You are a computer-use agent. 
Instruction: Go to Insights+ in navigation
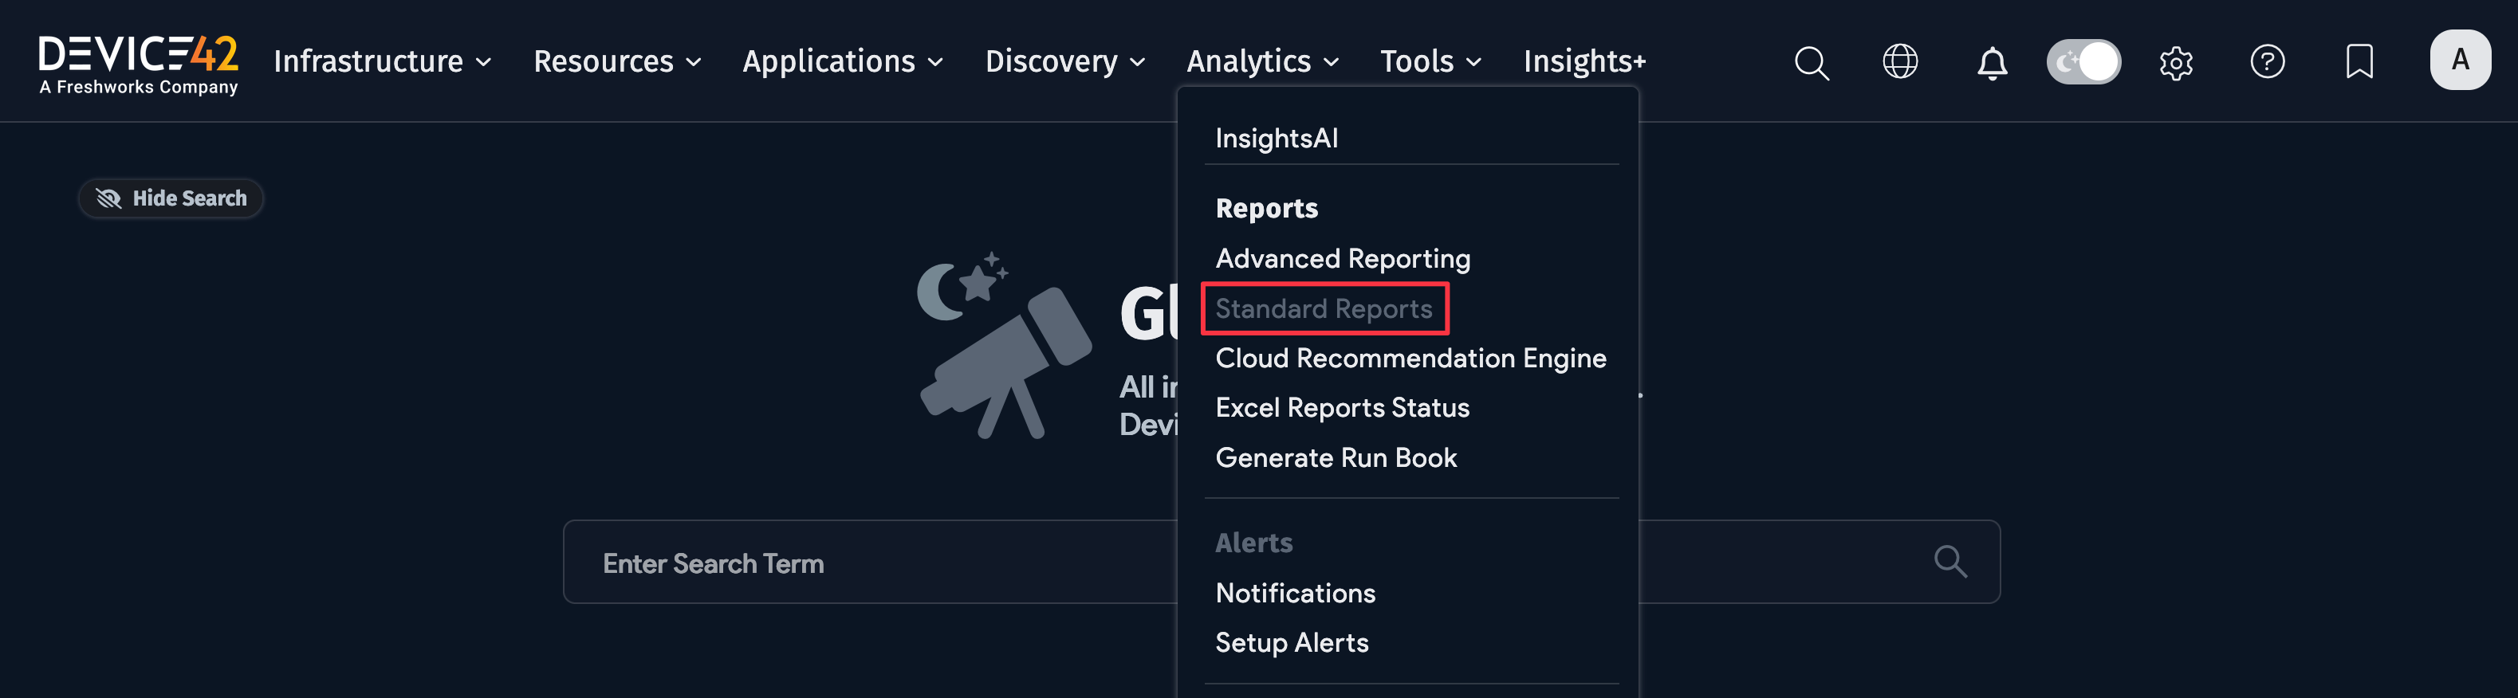tap(1584, 61)
